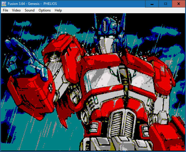Minimize the Fusion window
Image resolution: width=186 pixels, height=152 pixels.
point(152,4)
